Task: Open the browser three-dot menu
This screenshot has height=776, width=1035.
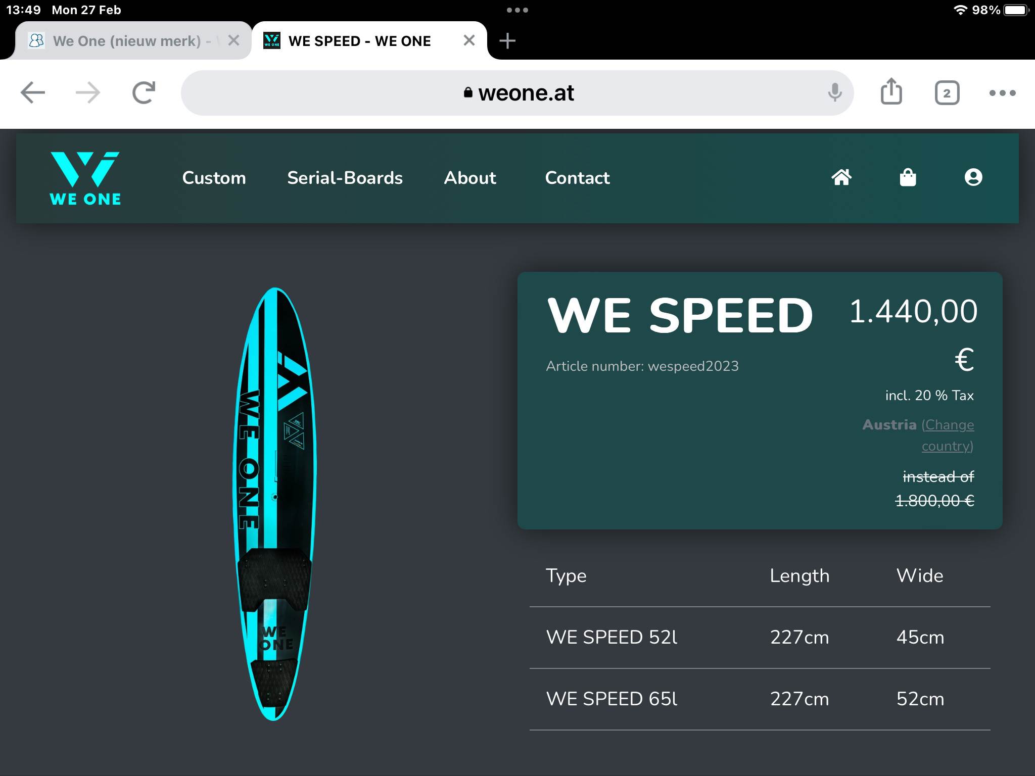Action: [1002, 93]
